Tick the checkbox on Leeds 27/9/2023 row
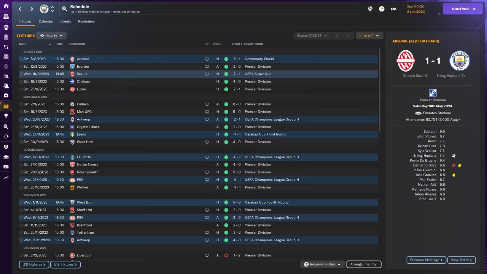487x274 pixels. [21, 134]
